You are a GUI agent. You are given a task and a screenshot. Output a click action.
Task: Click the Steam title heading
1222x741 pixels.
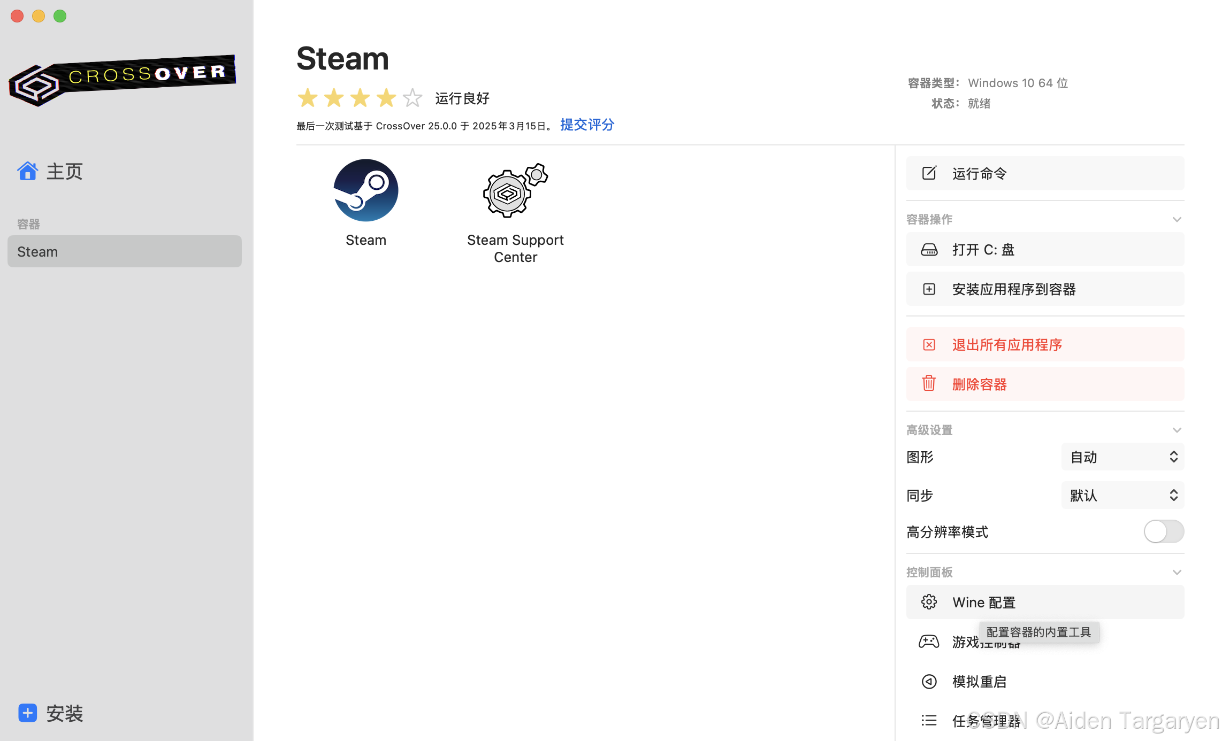342,58
